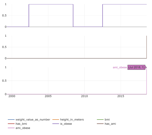152x135 pixels.
Task: Click the red has_bmi legend line swatch
Action: (x=11, y=124)
